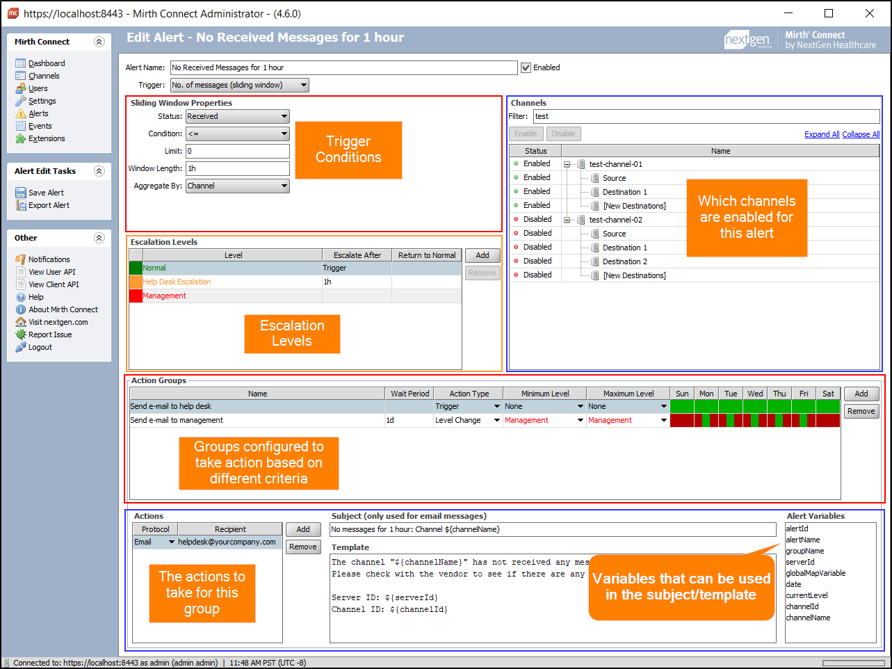Select test-channel-02 channel icon
This screenshot has width=892, height=669.
coord(581,220)
